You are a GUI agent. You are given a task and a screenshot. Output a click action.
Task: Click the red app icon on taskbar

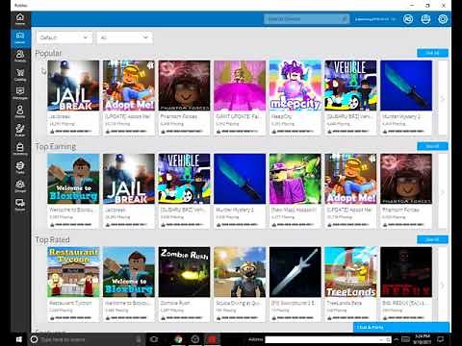pos(212,339)
